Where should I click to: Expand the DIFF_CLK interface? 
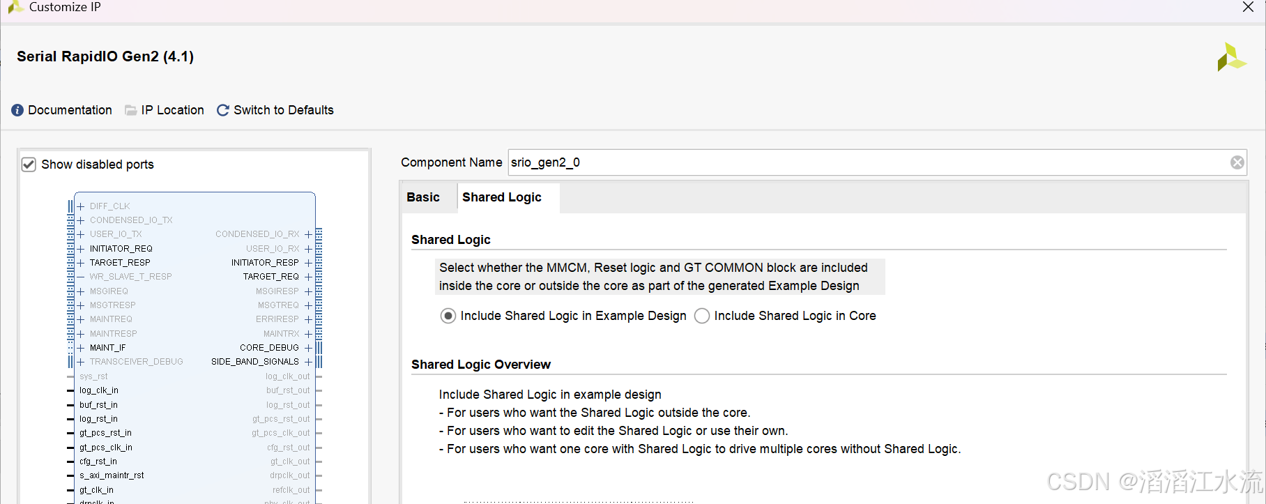(81, 206)
